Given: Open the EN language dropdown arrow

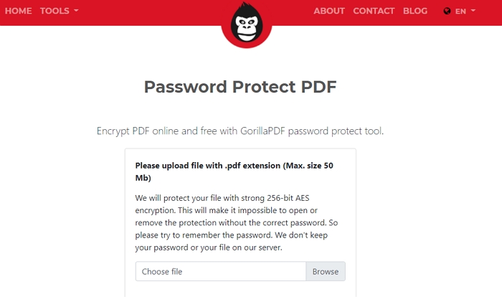Looking at the screenshot, I should [473, 11].
